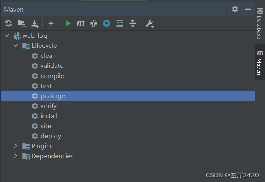265x182 pixels.
Task: Select the Lifecycle tree node
Action: pyautogui.click(x=127, y=46)
